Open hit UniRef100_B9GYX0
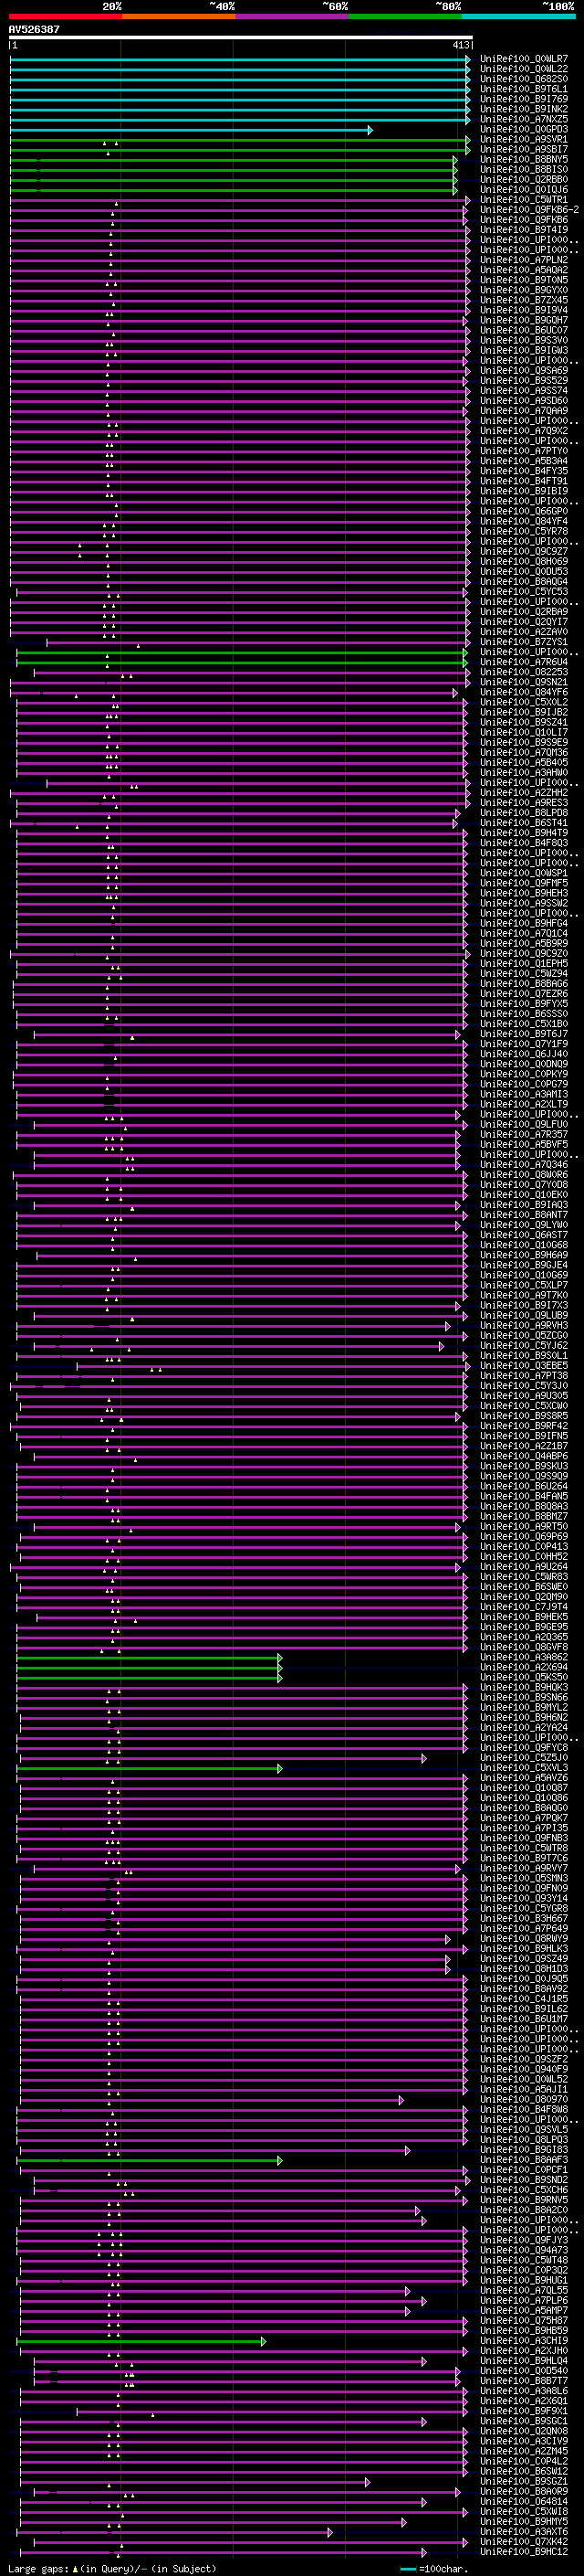This screenshot has height=2576, width=584. tap(524, 290)
